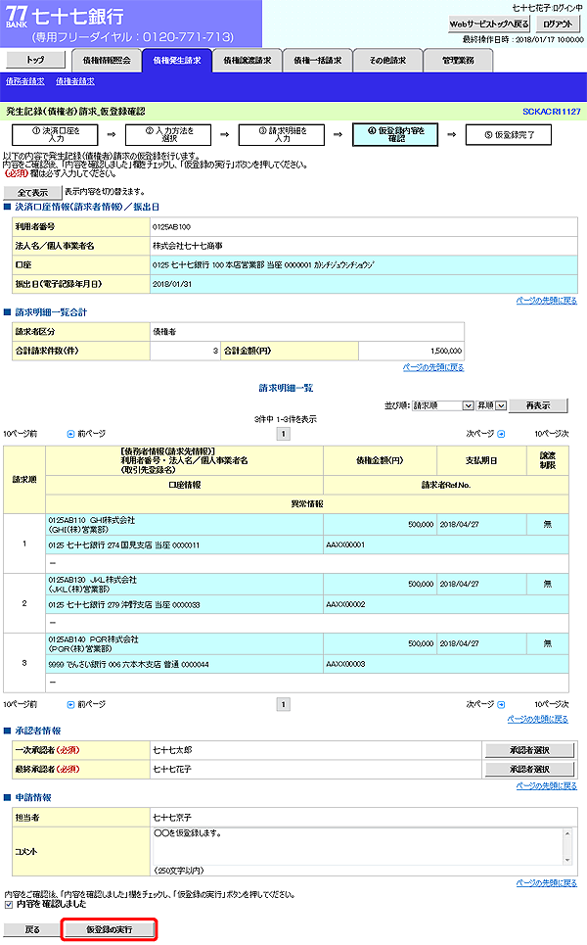This screenshot has height=945, width=587.
Task: Click Webサービストップへ戻る button
Action: coord(489,24)
